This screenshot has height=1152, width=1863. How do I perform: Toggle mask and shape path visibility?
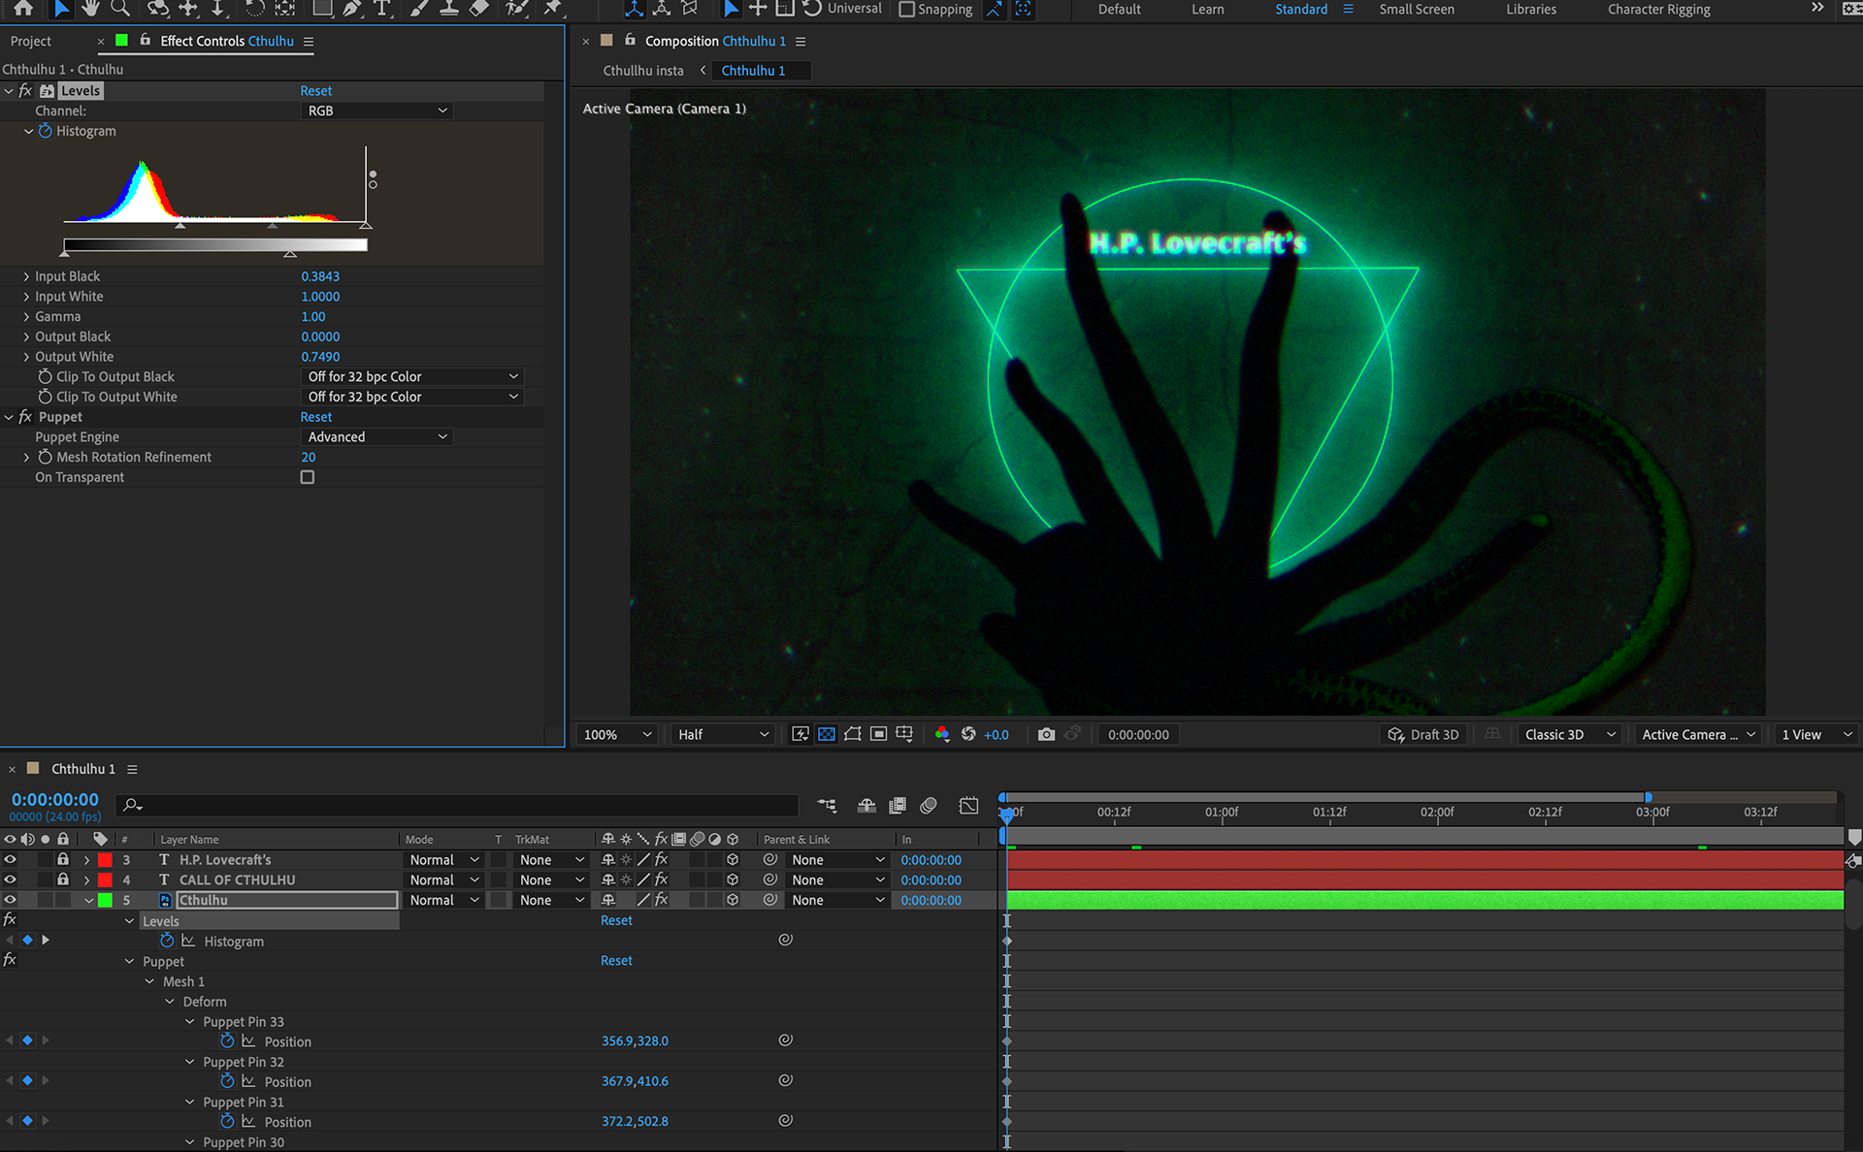pos(853,734)
